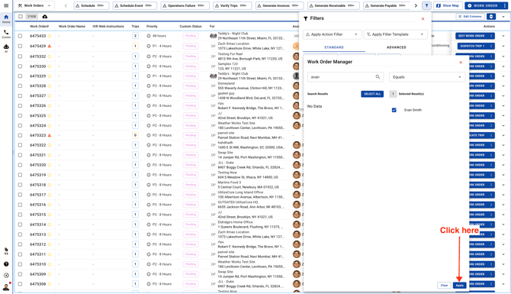Screen dimensions: 511x294
Task: Click the Clear button
Action: 444,285
